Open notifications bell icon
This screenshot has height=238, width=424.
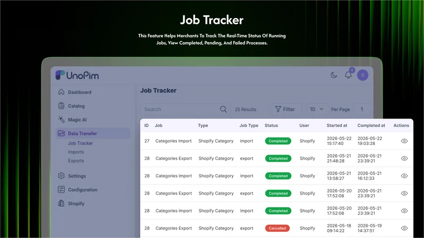pos(348,75)
